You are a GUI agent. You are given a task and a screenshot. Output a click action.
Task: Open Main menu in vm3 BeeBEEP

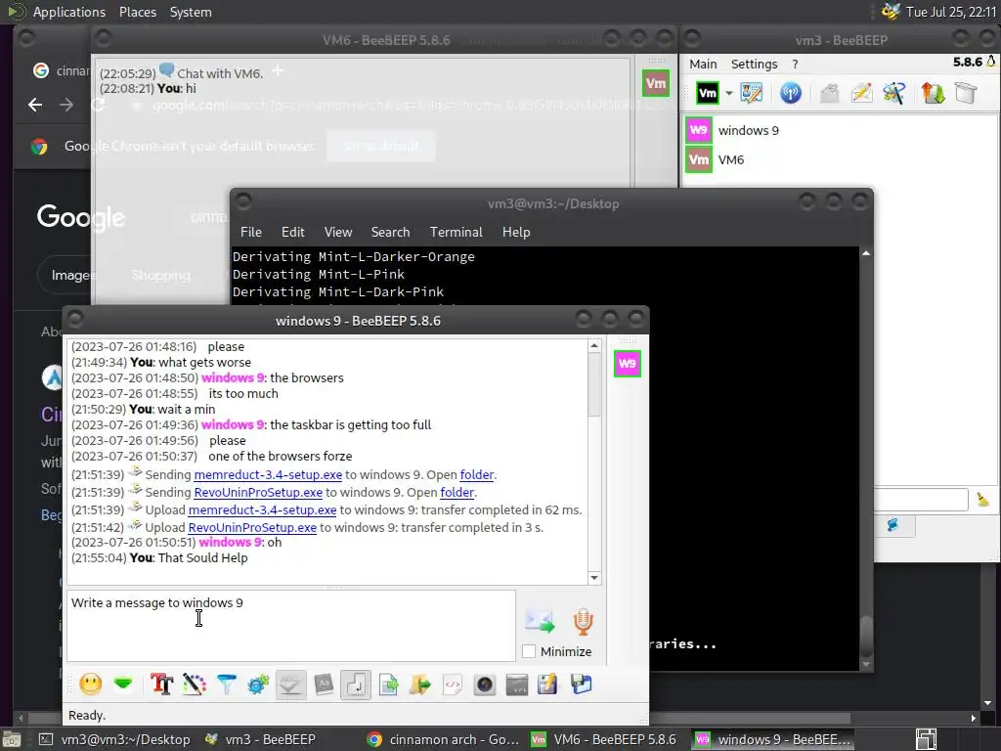(x=703, y=64)
